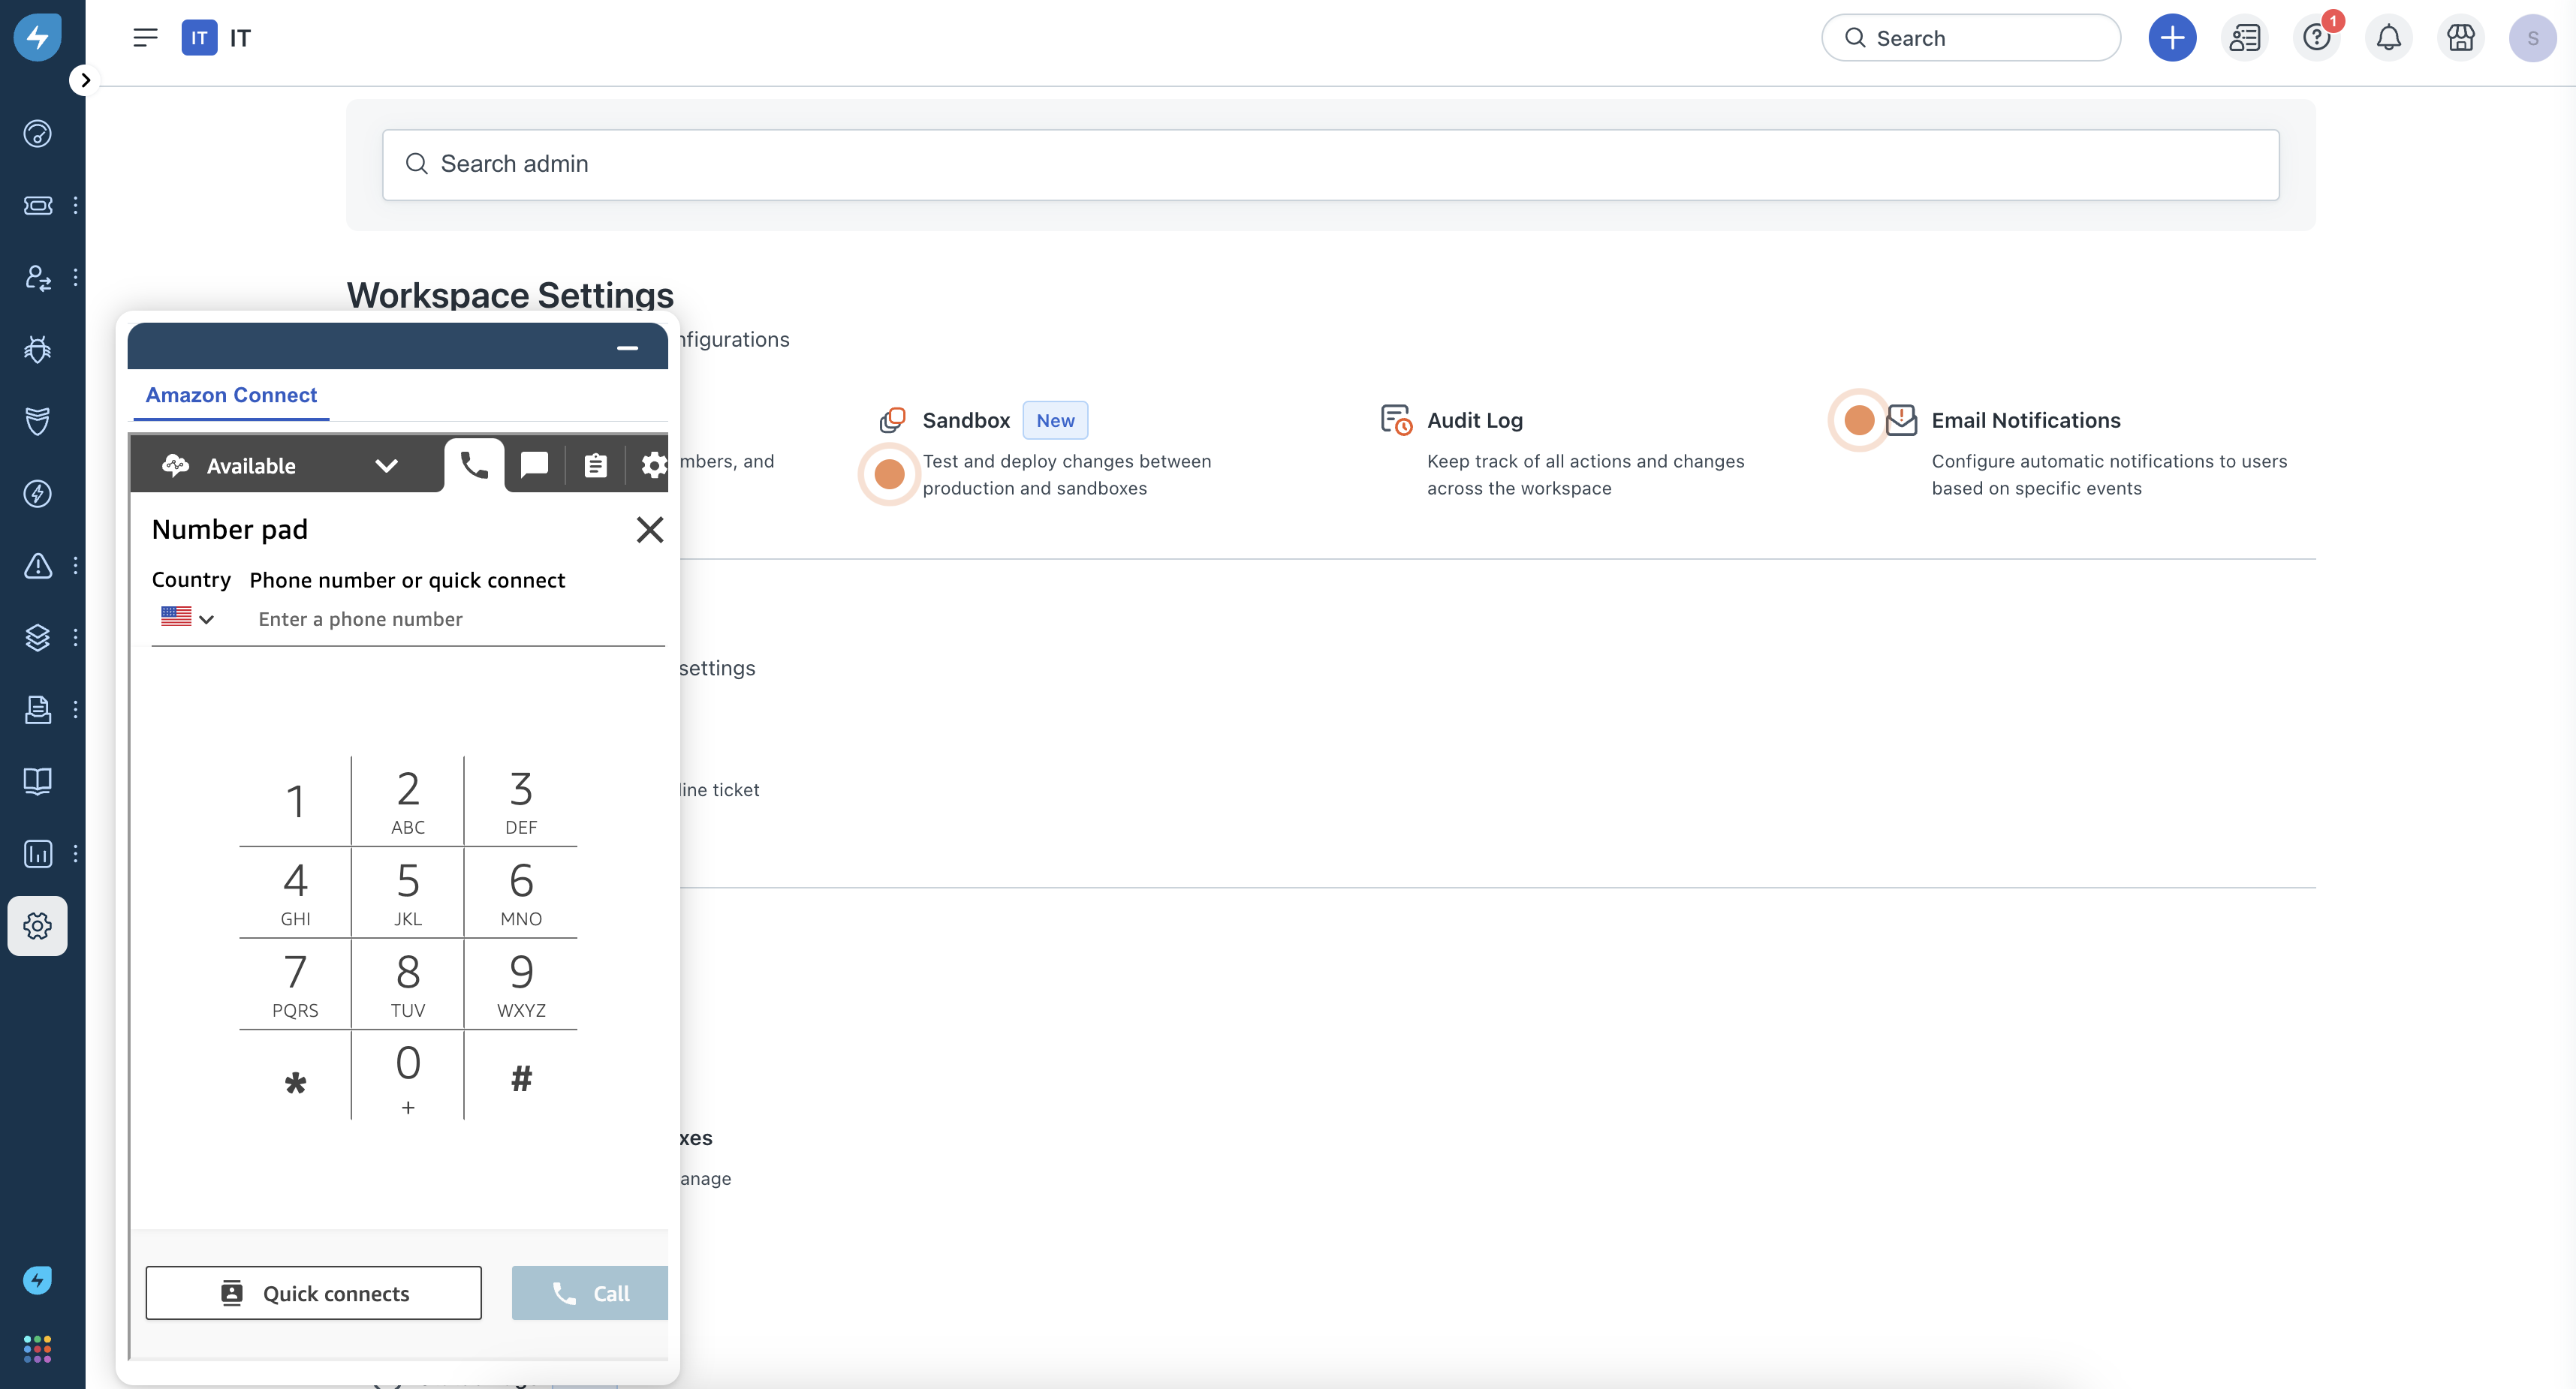This screenshot has height=1389, width=2576.
Task: Open the tasks clipboard icon in softphone
Action: [595, 465]
